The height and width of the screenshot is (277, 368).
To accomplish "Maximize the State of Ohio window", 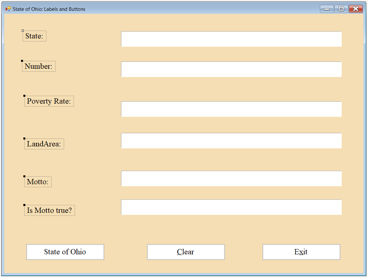I will 341,9.
